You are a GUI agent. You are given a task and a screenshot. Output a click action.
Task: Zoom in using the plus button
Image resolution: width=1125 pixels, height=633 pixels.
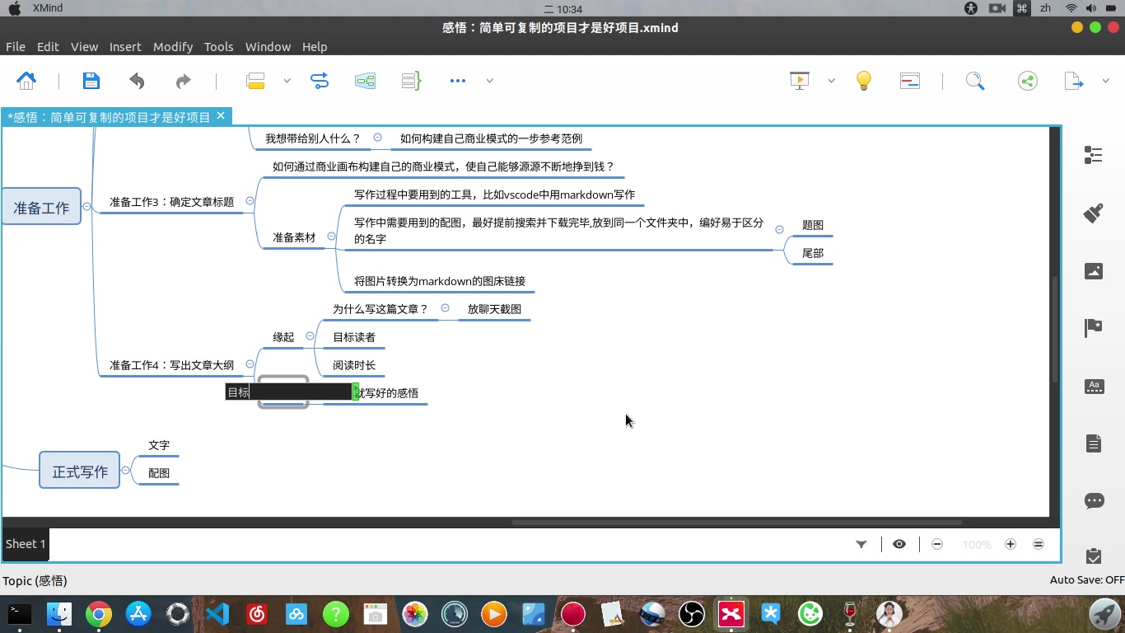(1011, 544)
